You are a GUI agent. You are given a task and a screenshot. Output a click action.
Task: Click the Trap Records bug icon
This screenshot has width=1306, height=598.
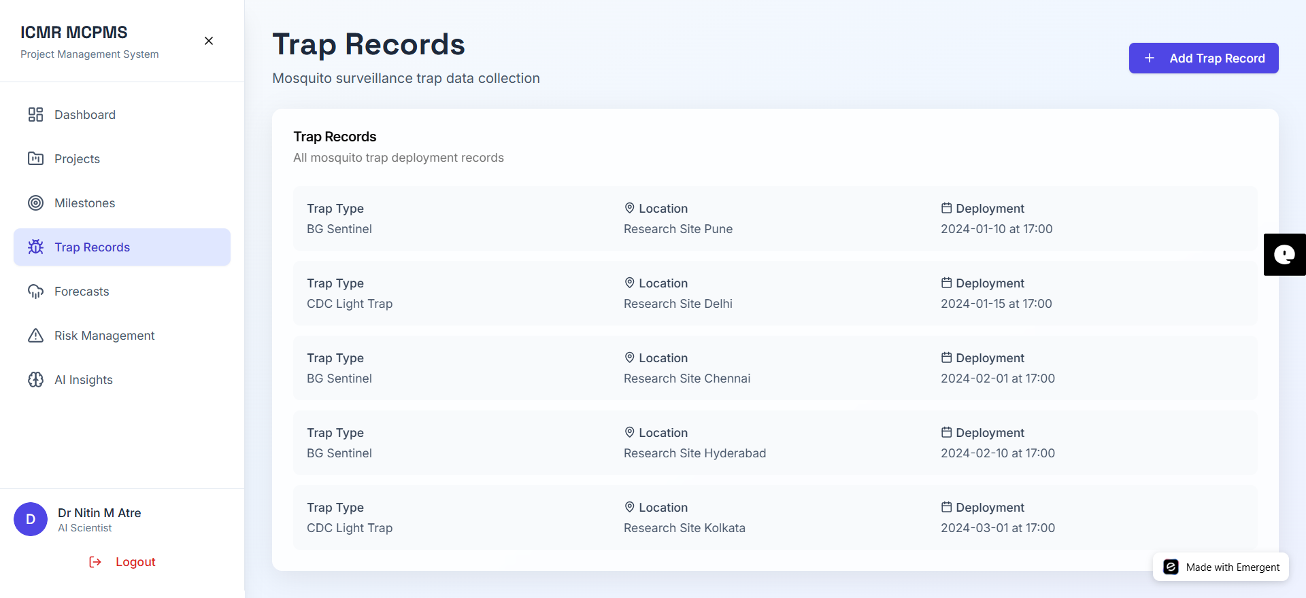tap(35, 247)
